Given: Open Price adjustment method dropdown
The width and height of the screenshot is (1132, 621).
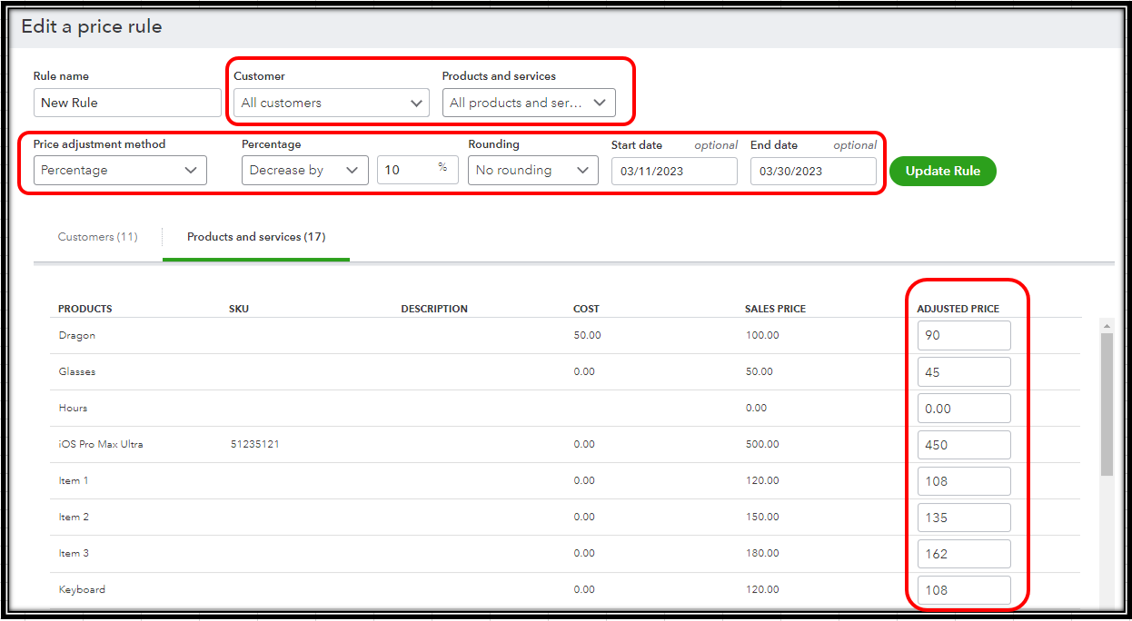Looking at the screenshot, I should click(120, 170).
